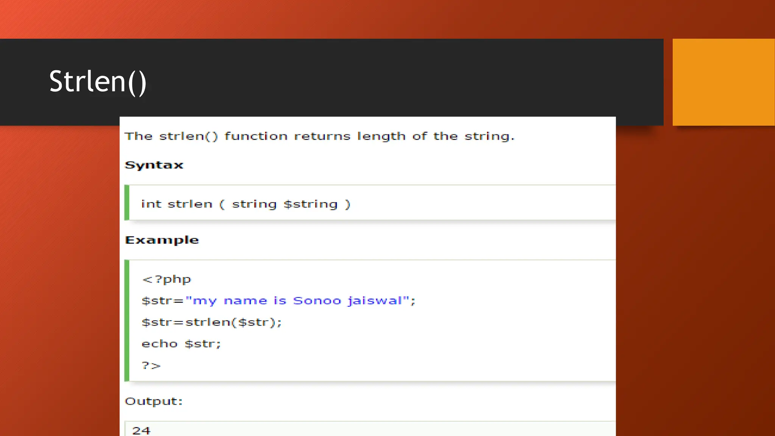Click the $string parameter in the syntax line

(x=310, y=204)
